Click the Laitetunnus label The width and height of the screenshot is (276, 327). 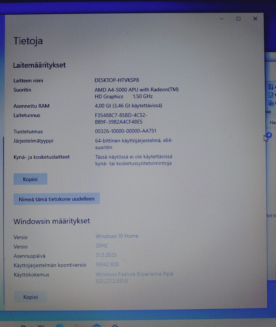(x=27, y=115)
